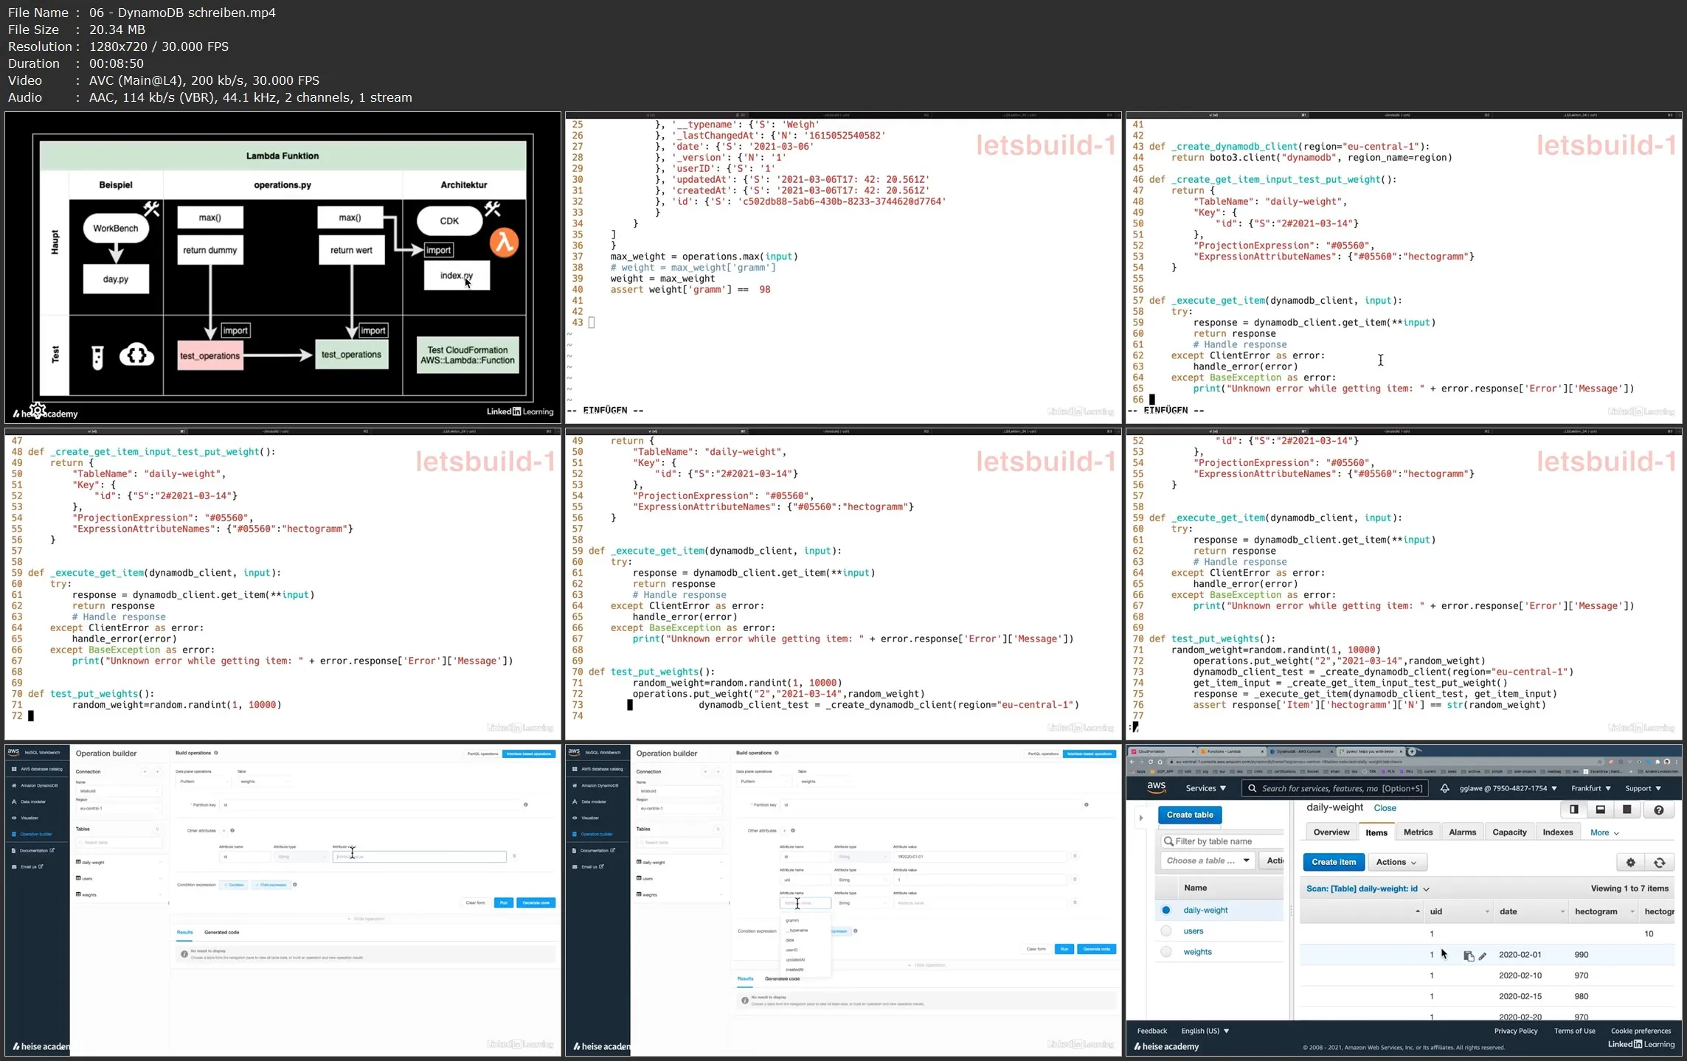1687x1061 pixels.
Task: Click the Close link beside daily-weight
Action: (1385, 808)
